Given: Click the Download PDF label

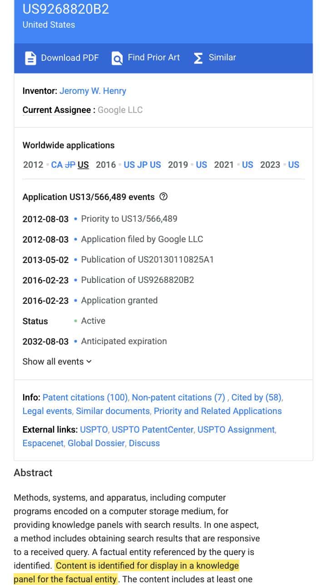Looking at the screenshot, I should pos(70,58).
